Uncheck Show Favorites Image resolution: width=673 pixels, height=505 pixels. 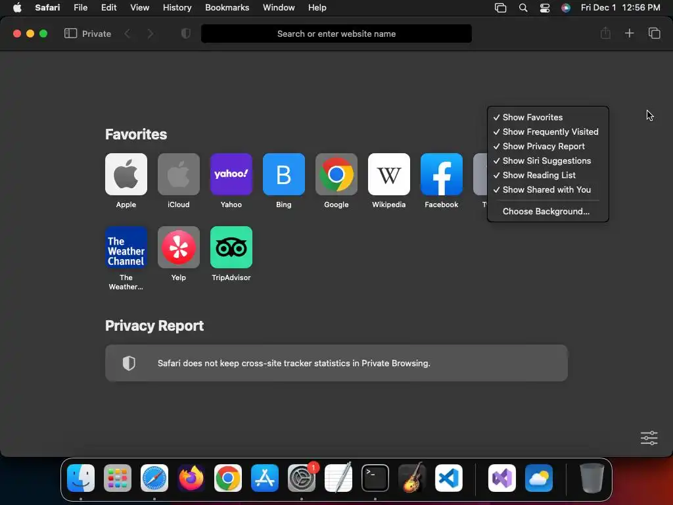click(548, 117)
